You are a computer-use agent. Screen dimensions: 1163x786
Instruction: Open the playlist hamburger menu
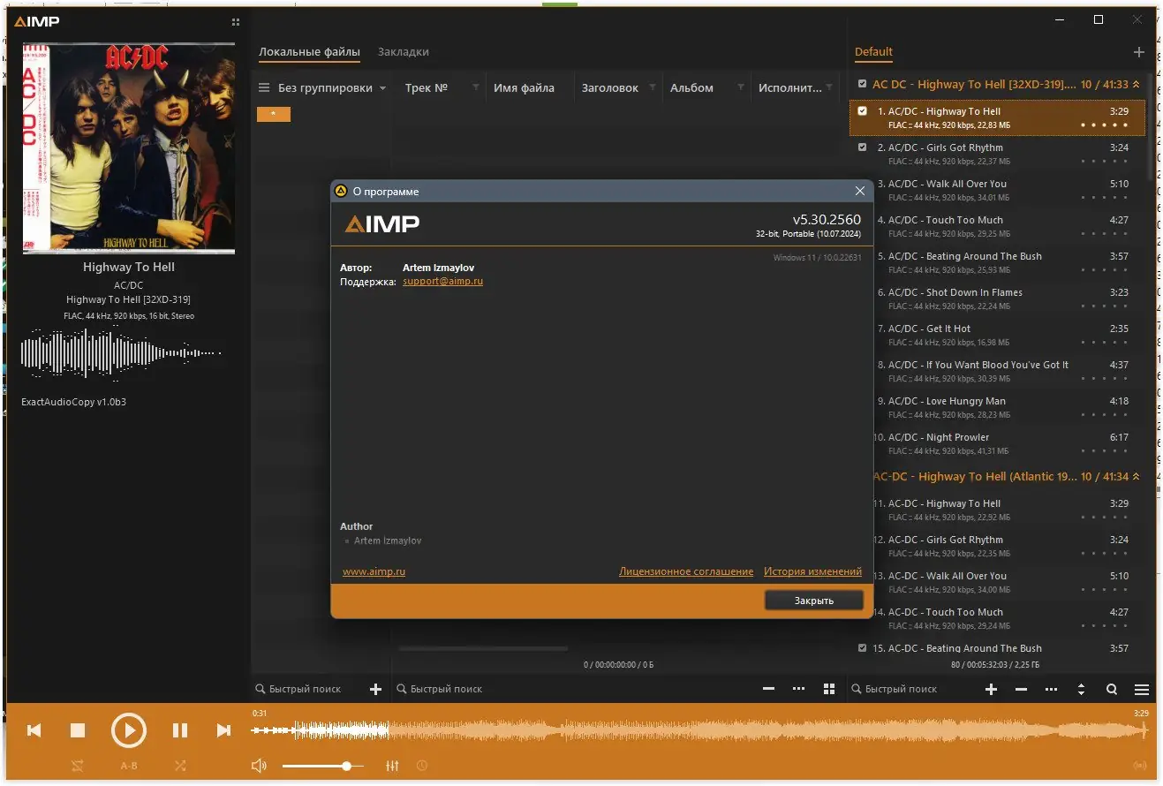pyautogui.click(x=1142, y=689)
